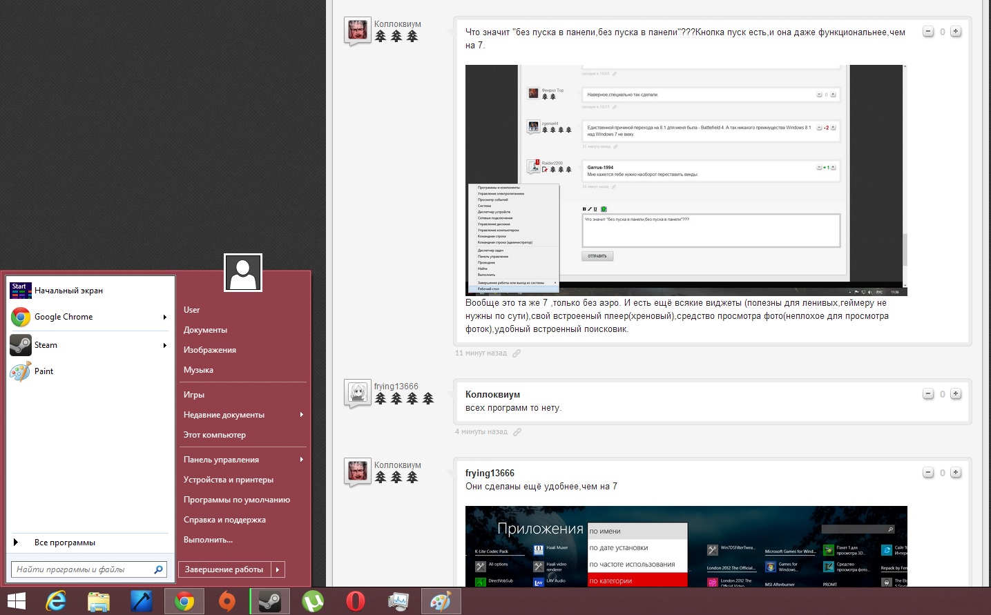Upvote the last Коллоквиум comment
Image resolution: width=991 pixels, height=615 pixels.
click(956, 472)
